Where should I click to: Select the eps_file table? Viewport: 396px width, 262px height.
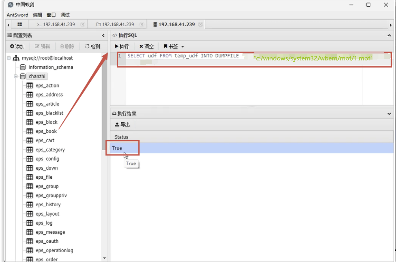pos(44,177)
